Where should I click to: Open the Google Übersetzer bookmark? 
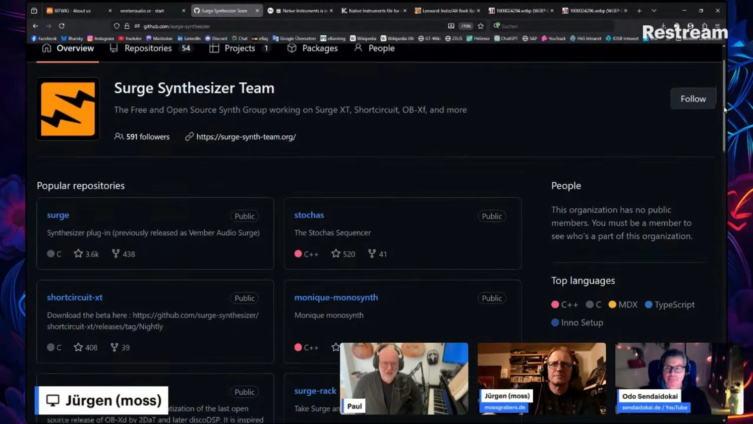(294, 38)
